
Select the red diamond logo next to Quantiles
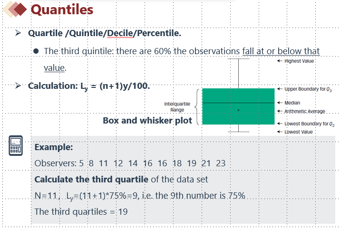point(15,9)
